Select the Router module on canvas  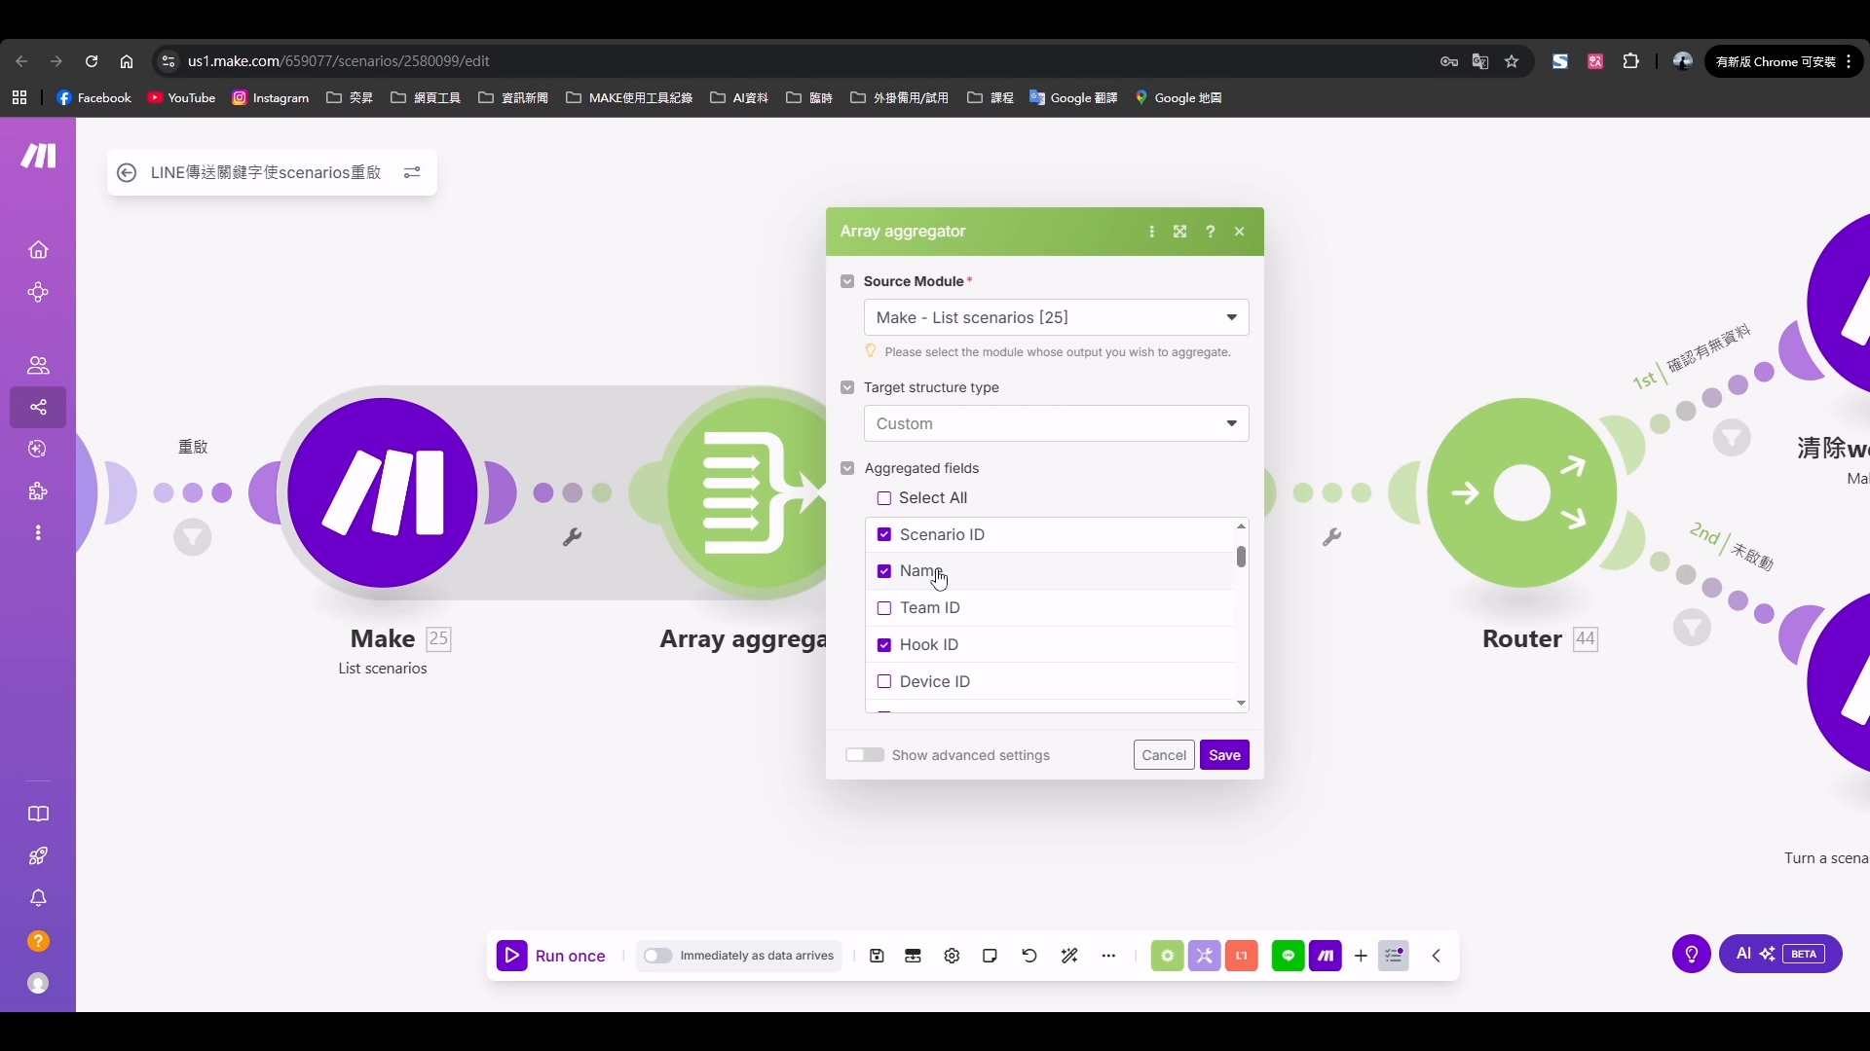pyautogui.click(x=1522, y=492)
